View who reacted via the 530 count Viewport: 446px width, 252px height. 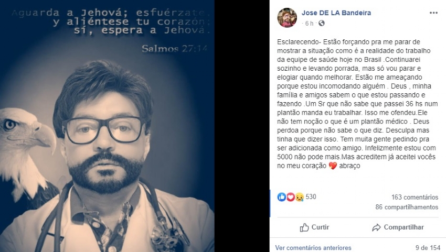(x=311, y=196)
